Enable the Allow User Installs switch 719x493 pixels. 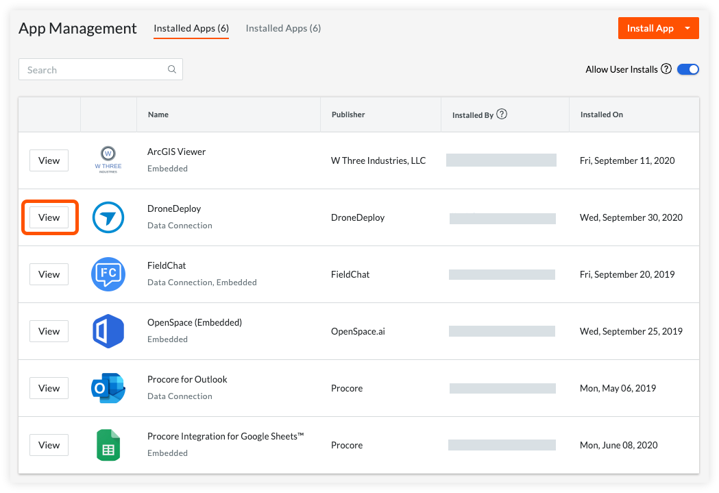click(x=688, y=69)
